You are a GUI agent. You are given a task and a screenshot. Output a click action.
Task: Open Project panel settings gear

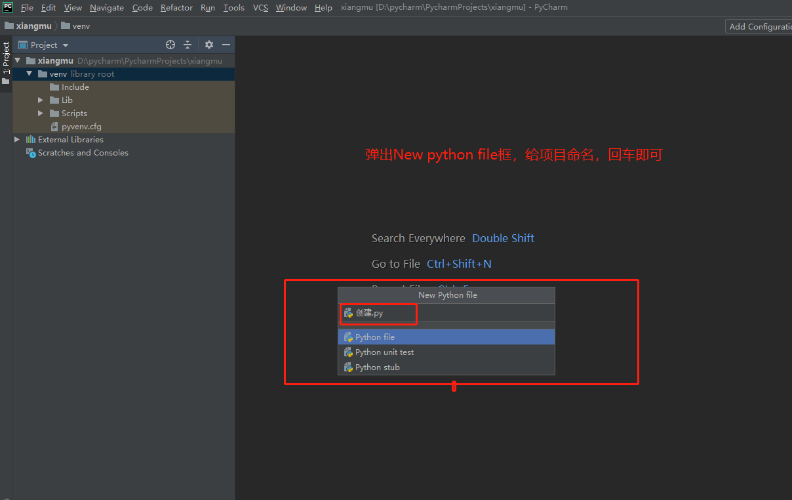209,45
